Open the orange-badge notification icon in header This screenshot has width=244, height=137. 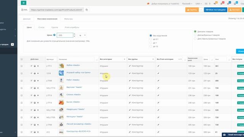(x=215, y=3)
